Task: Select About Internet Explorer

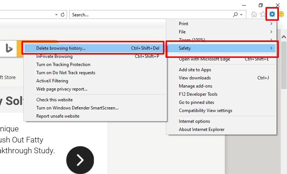Action: pyautogui.click(x=221, y=129)
